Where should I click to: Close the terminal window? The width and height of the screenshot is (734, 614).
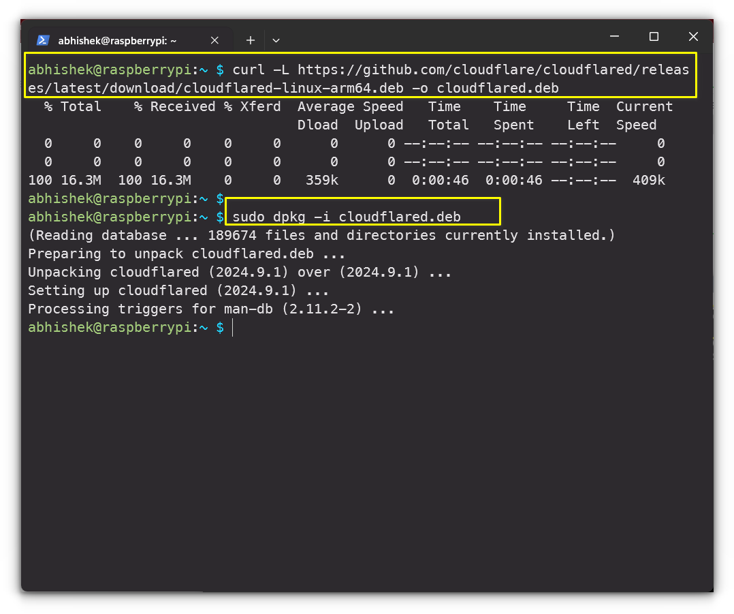click(693, 37)
